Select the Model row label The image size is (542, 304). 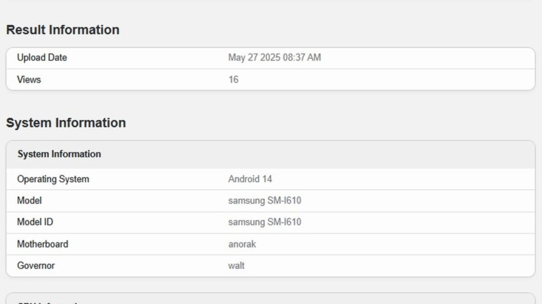click(x=29, y=200)
